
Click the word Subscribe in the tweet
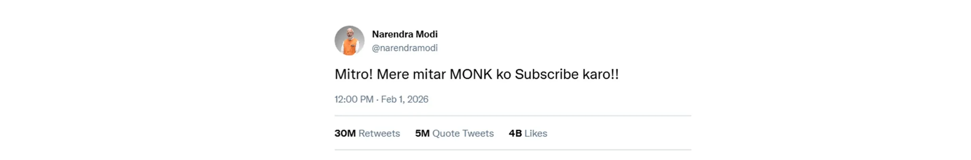pos(547,74)
